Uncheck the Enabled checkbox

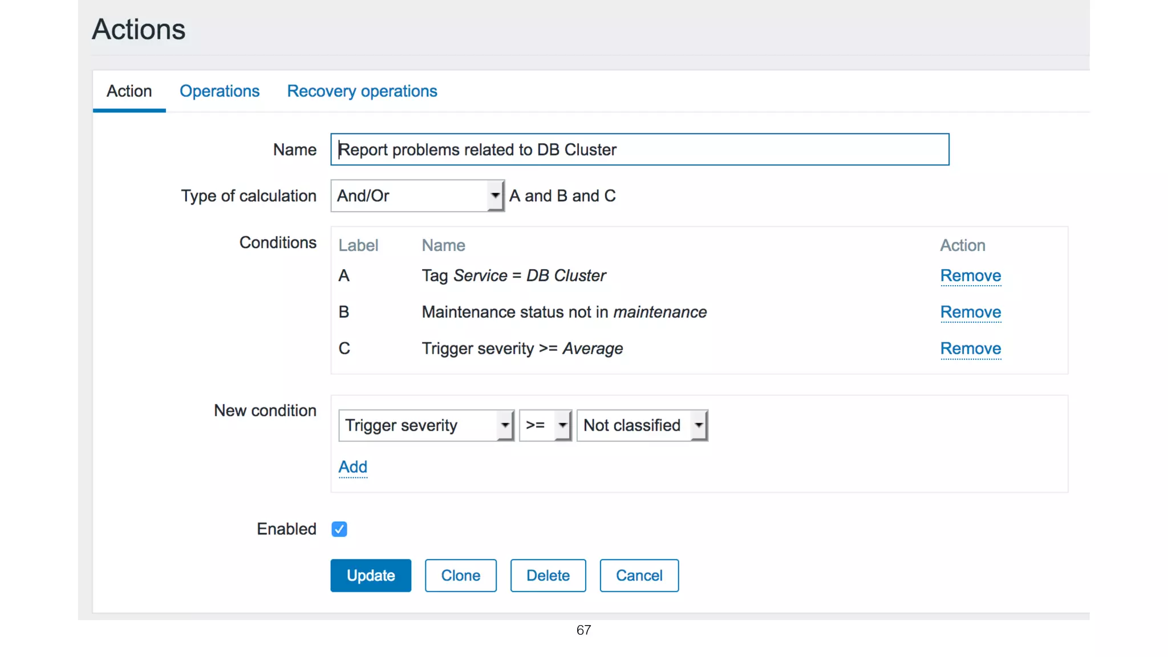(339, 529)
